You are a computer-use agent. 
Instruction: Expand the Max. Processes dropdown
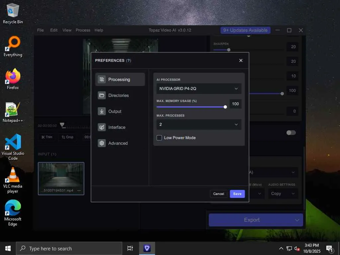[199, 125]
